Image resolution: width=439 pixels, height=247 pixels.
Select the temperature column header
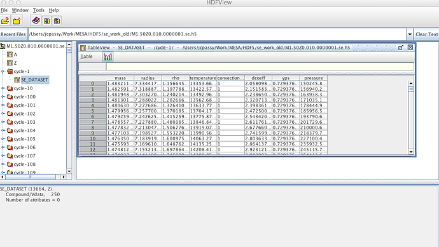click(203, 78)
